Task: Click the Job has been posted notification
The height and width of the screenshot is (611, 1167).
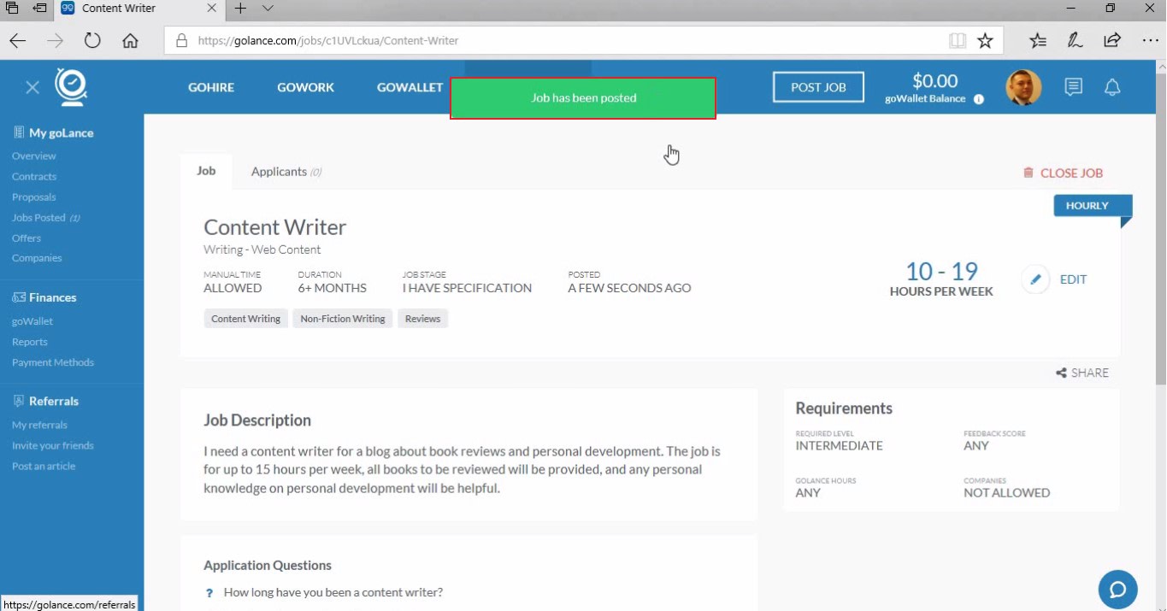Action: click(x=583, y=98)
